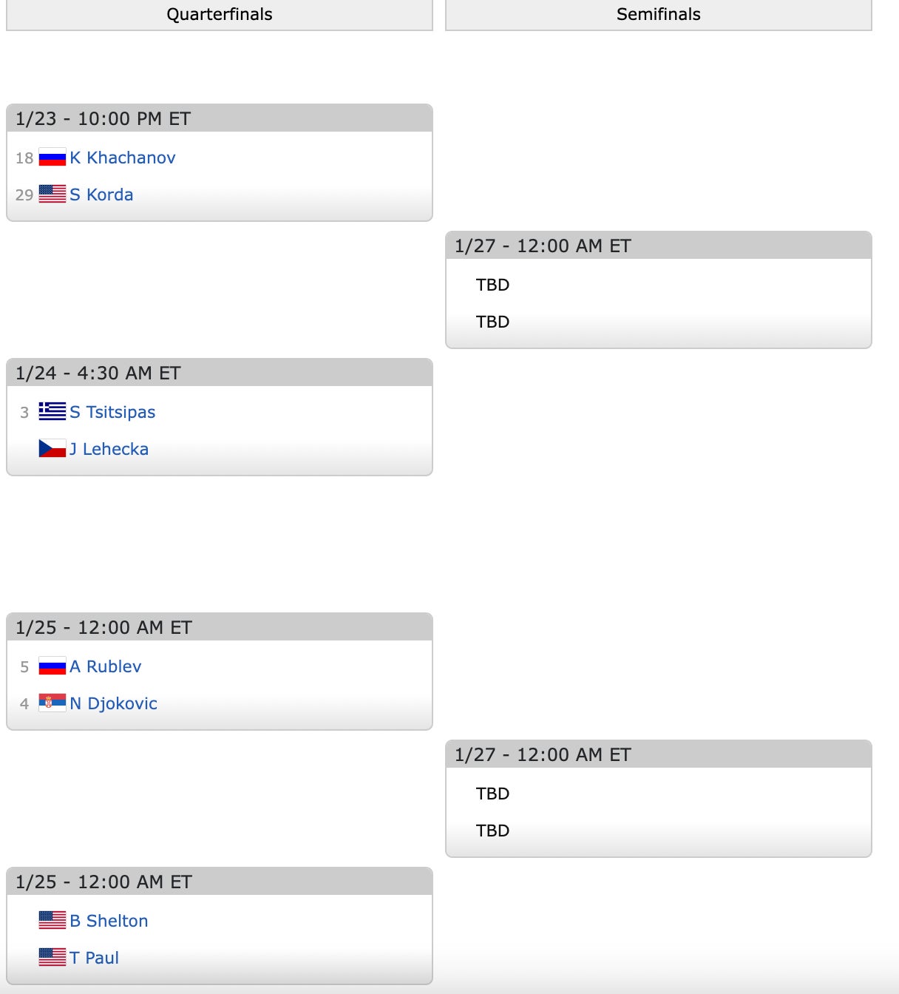Click the Greek flag beside S Tsitsipas
The image size is (899, 994).
point(52,412)
